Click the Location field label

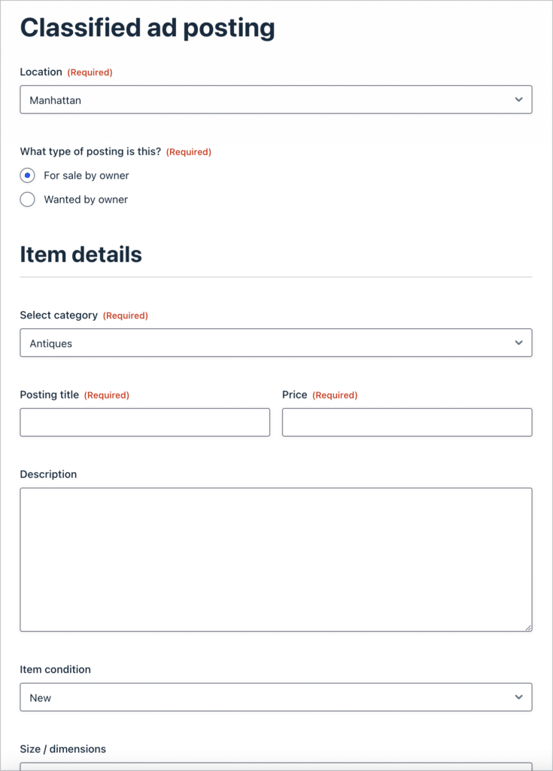coord(41,72)
